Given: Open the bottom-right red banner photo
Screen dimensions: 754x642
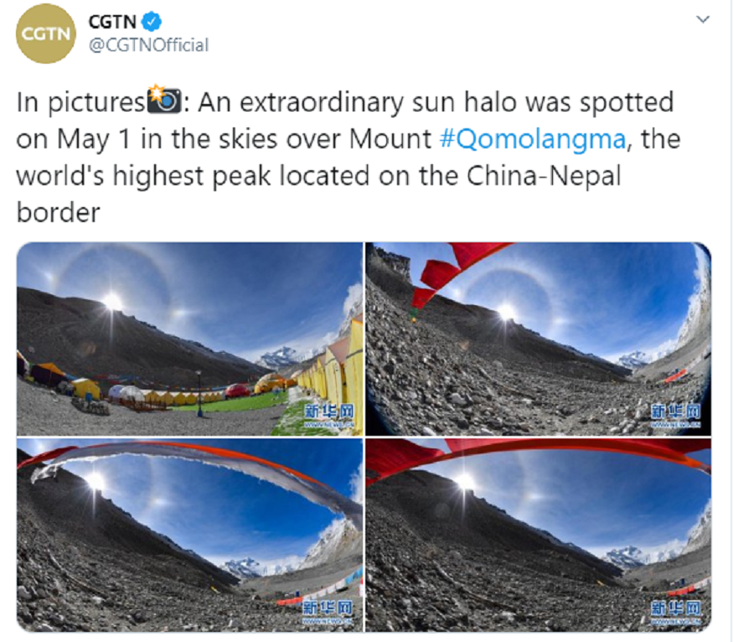Looking at the screenshot, I should (x=538, y=535).
